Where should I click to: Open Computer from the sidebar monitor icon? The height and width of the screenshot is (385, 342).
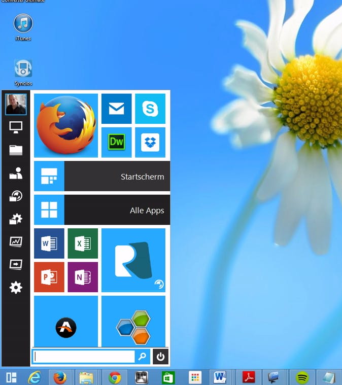point(16,127)
